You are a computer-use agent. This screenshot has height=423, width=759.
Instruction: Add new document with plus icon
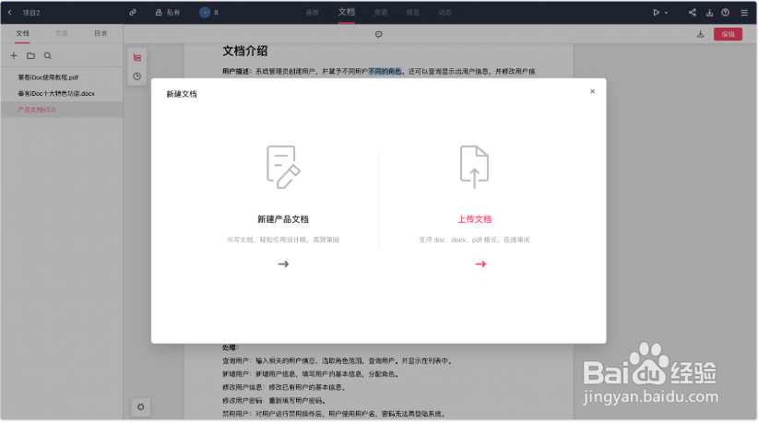pyautogui.click(x=14, y=55)
